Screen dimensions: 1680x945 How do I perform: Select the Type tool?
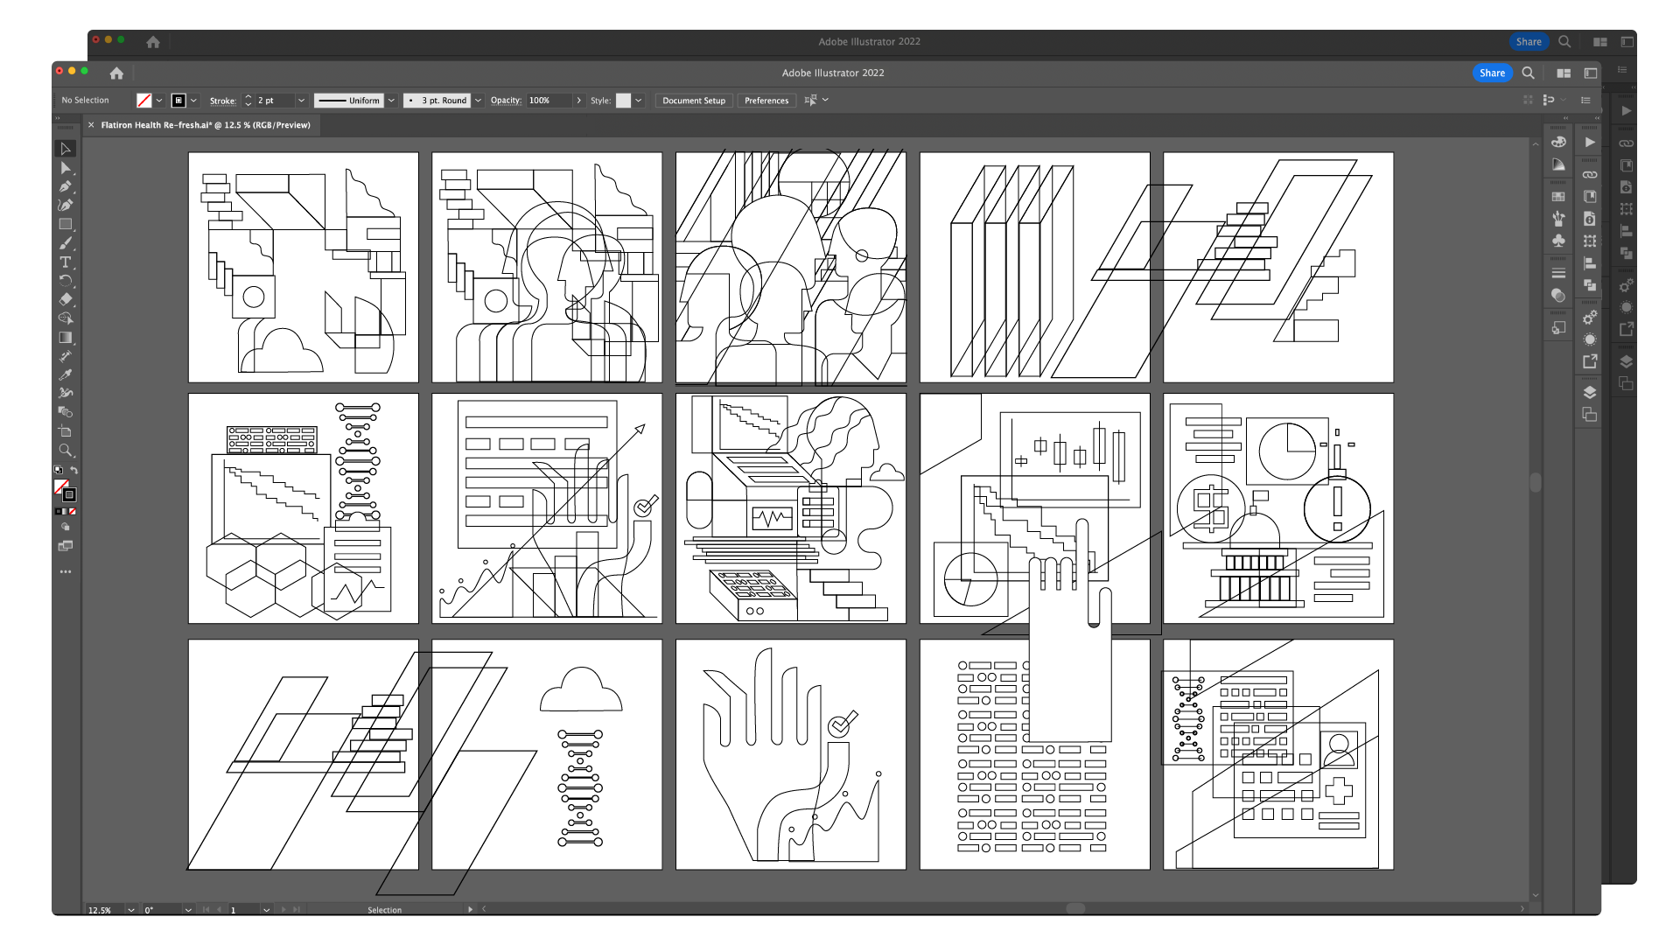pos(65,262)
